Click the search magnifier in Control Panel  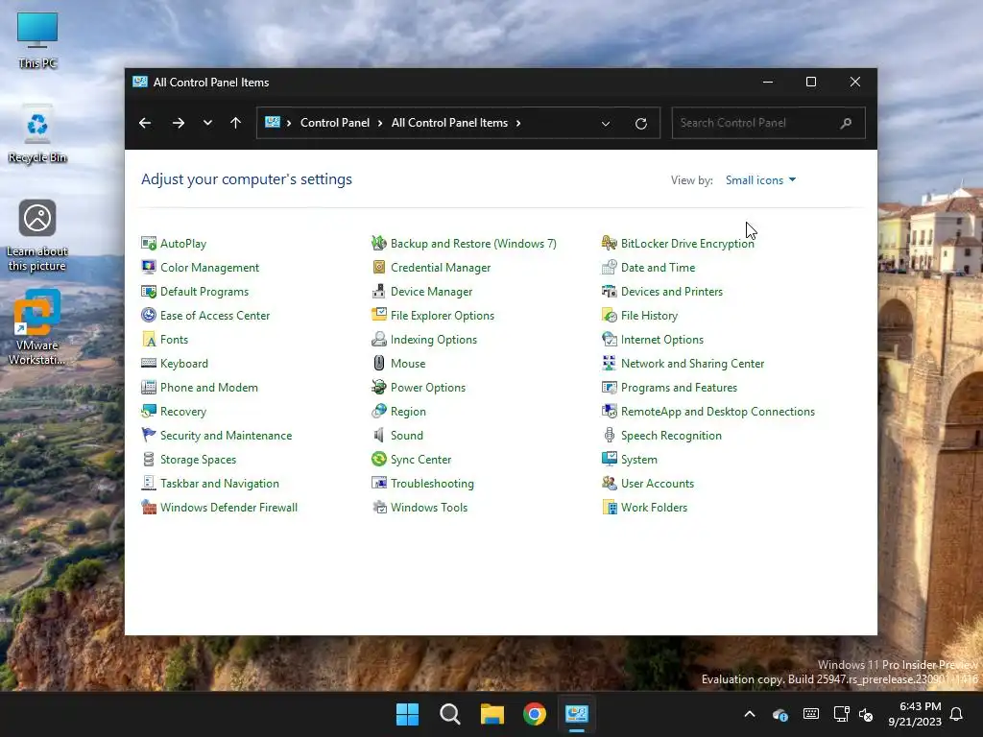click(x=846, y=123)
